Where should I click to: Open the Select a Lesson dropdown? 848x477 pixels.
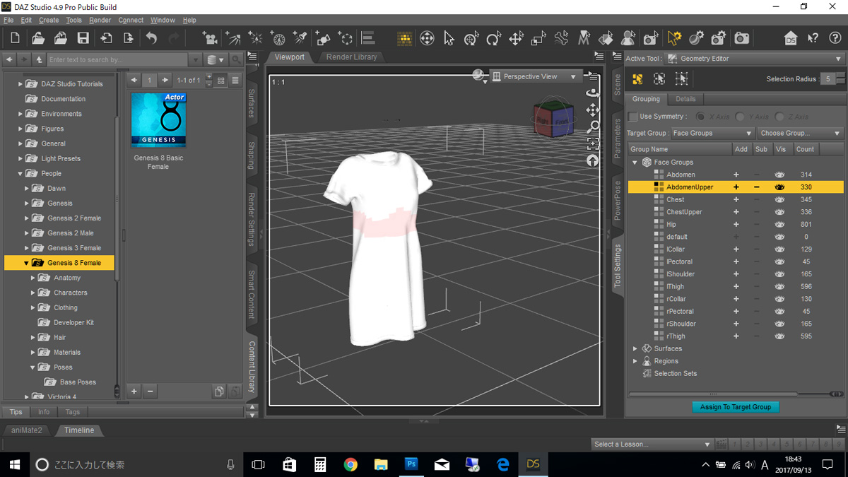click(x=652, y=444)
